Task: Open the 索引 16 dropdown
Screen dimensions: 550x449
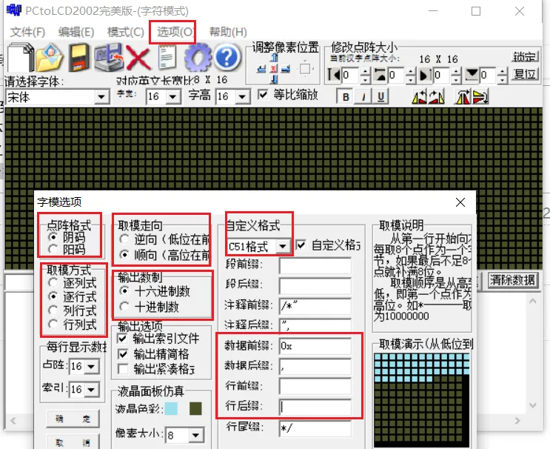Action: (92, 389)
